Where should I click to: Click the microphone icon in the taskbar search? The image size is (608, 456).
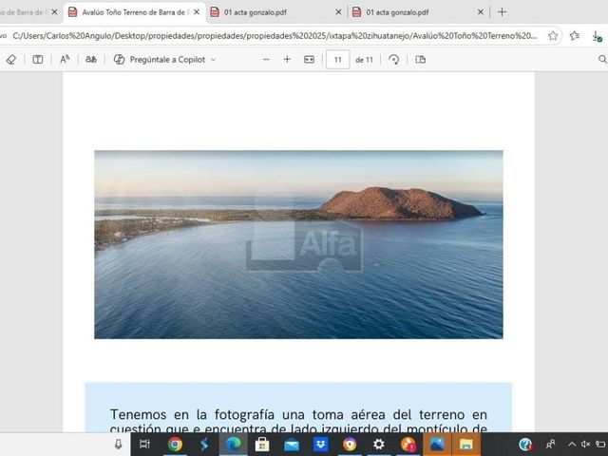118,445
